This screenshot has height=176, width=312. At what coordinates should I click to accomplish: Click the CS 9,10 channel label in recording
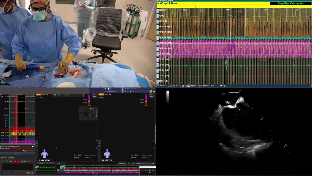(x=164, y=54)
